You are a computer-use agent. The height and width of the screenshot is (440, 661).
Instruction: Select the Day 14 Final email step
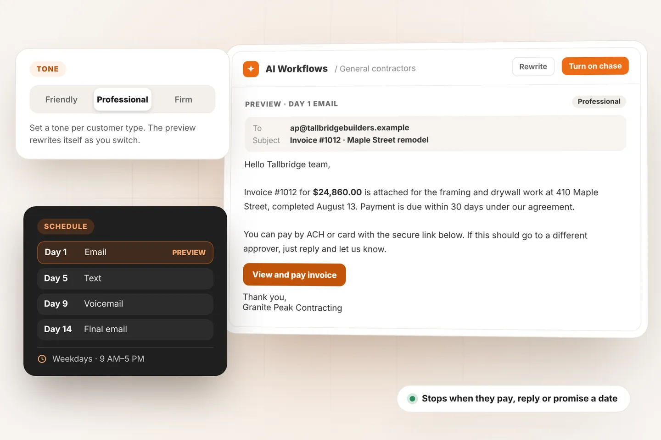click(125, 330)
